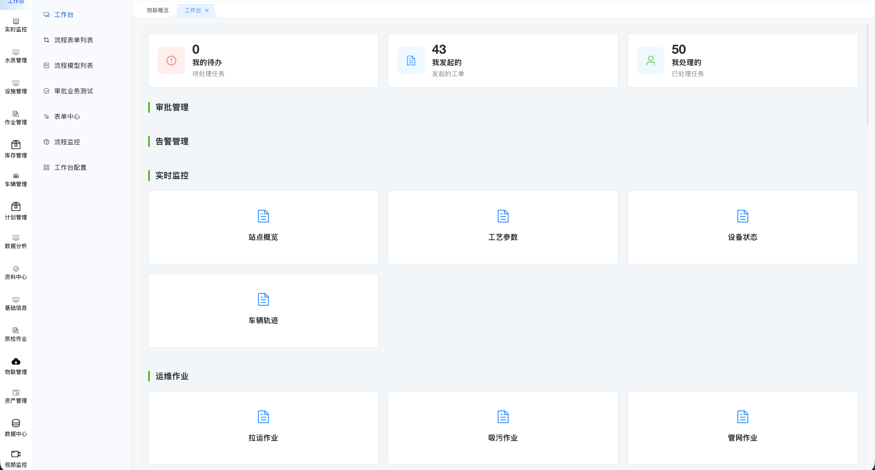Click the 我的待办 alert icon
This screenshot has height=470, width=875.
[171, 61]
